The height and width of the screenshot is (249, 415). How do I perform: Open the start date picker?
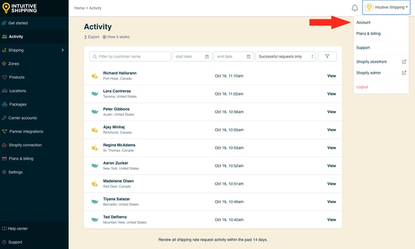tap(191, 56)
